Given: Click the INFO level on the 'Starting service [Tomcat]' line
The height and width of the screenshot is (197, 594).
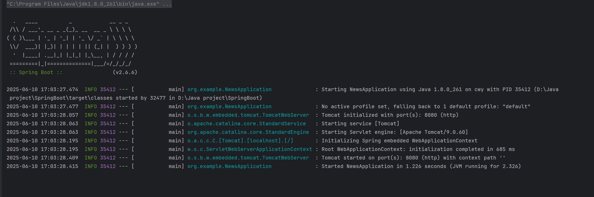Looking at the screenshot, I should tap(91, 123).
